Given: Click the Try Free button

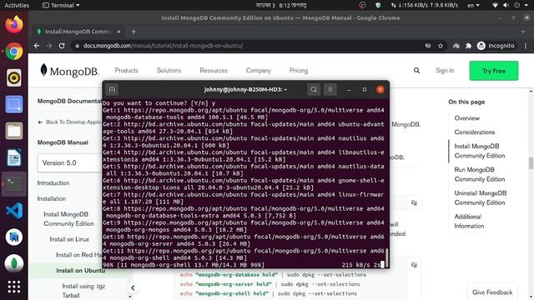Looking at the screenshot, I should 494,71.
